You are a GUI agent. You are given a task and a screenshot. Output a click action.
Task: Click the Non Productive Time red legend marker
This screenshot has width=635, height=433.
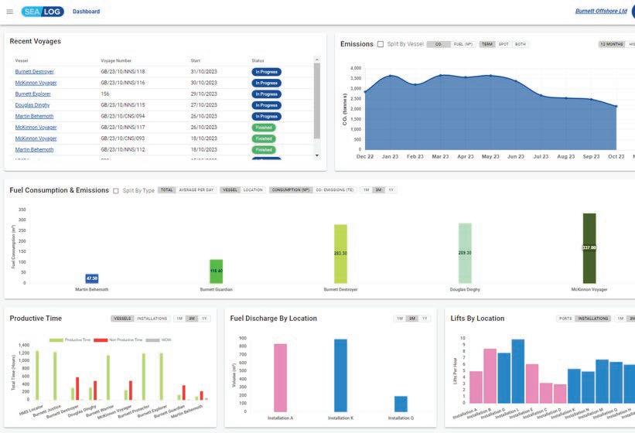[101, 340]
